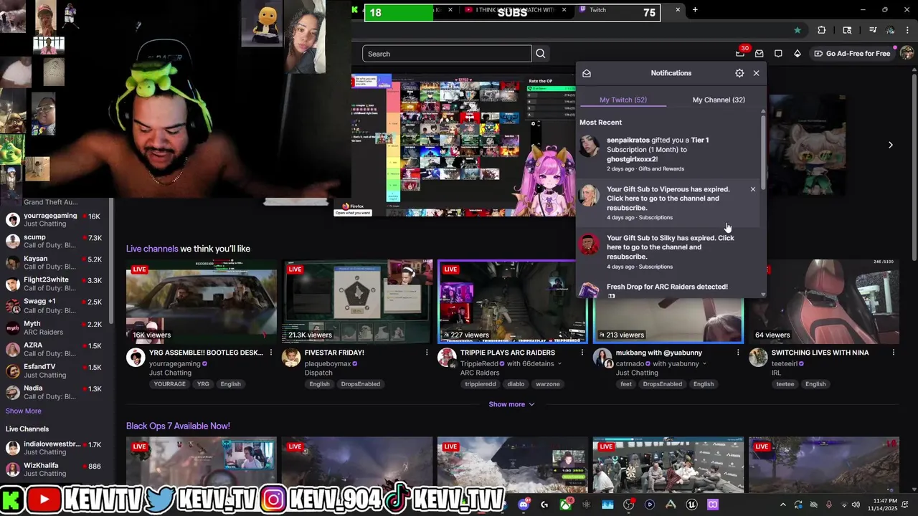Open Fresh Drop for ARC Raiders notification

(x=668, y=288)
